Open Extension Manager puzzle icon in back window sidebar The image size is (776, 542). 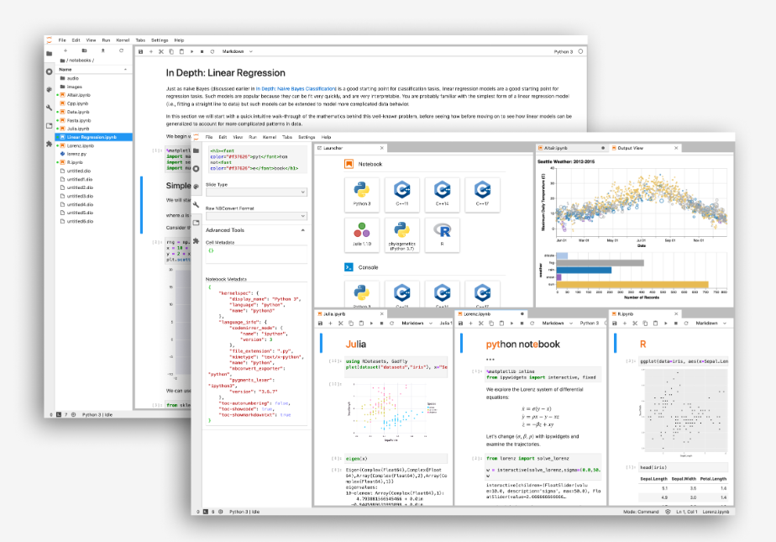(49, 144)
